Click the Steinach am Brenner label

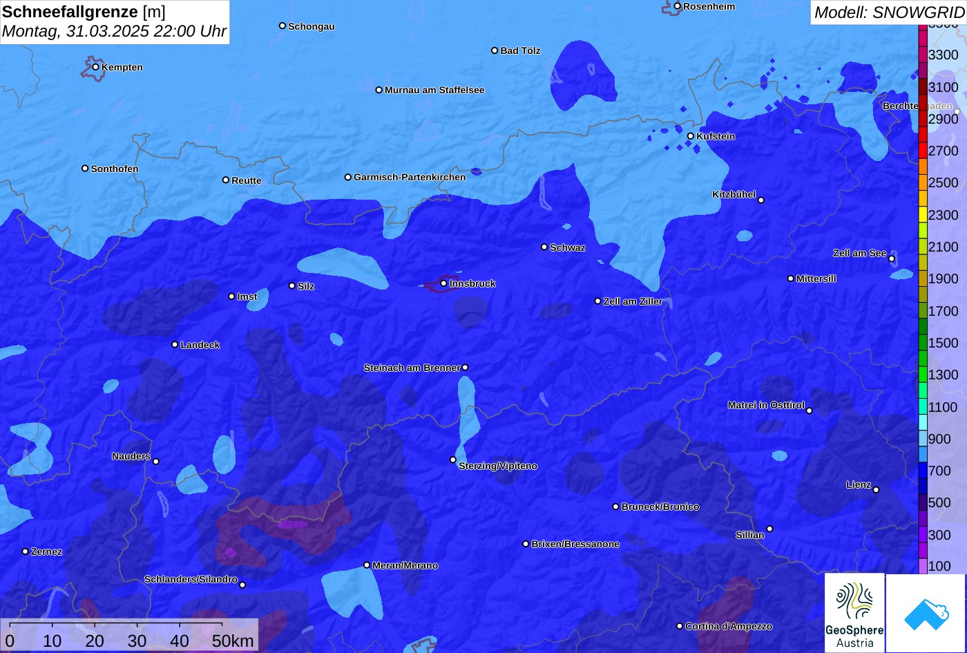(x=412, y=368)
